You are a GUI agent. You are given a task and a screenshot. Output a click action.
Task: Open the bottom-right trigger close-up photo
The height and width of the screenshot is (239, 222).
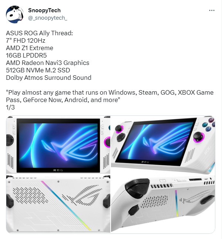[x=163, y=204]
